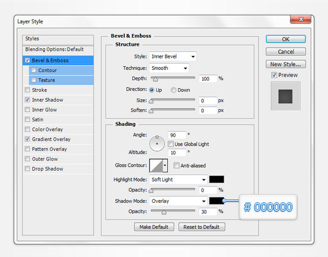
Task: Enable the Drop Shadow checkbox
Action: 28,169
